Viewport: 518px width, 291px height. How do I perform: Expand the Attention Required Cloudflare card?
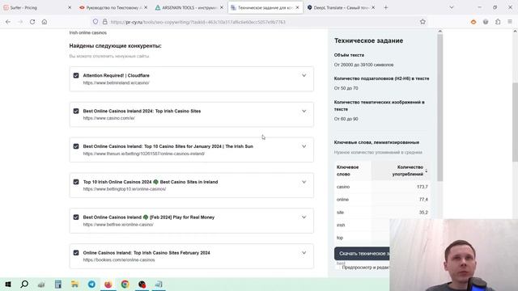click(304, 75)
